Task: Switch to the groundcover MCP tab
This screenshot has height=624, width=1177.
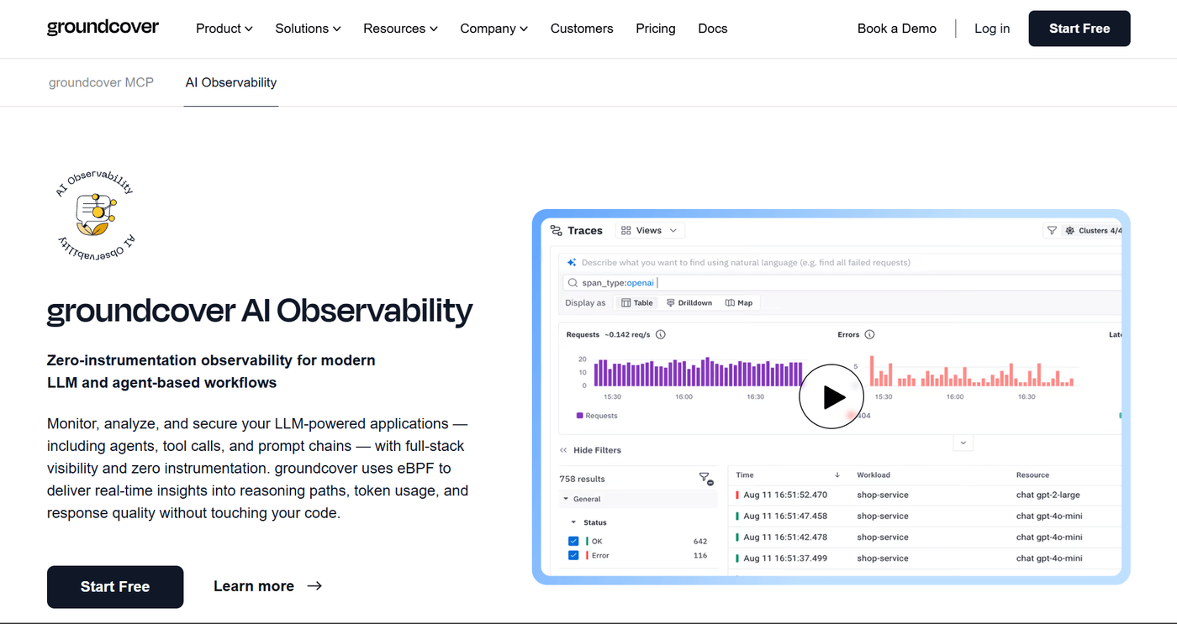Action: pos(101,82)
